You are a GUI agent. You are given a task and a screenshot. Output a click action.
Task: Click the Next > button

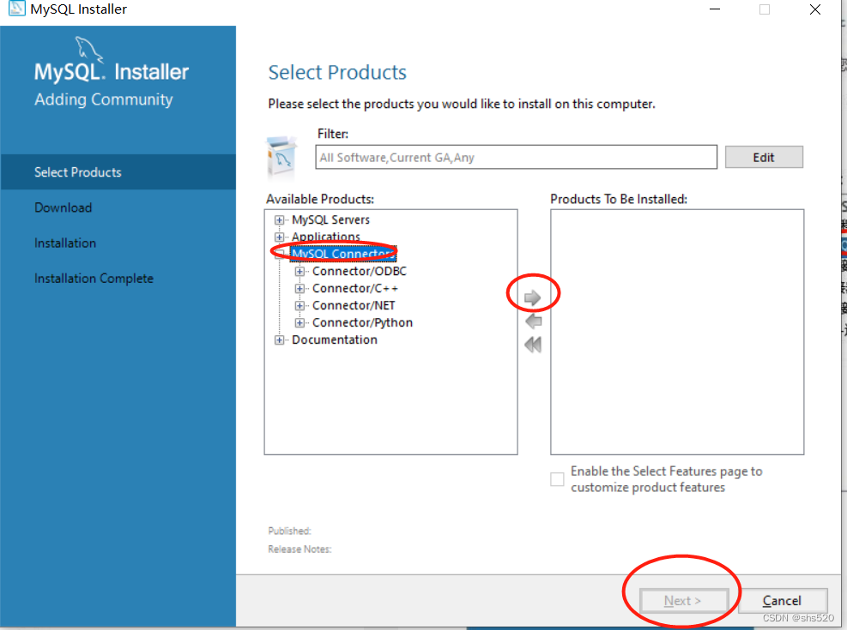(683, 600)
